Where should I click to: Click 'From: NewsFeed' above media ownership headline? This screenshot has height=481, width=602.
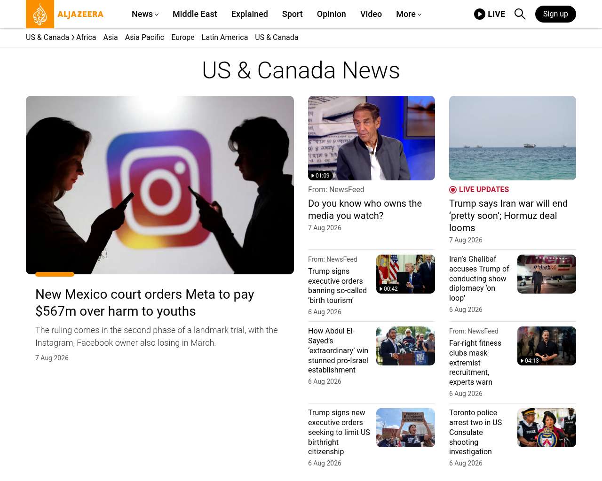pos(336,190)
